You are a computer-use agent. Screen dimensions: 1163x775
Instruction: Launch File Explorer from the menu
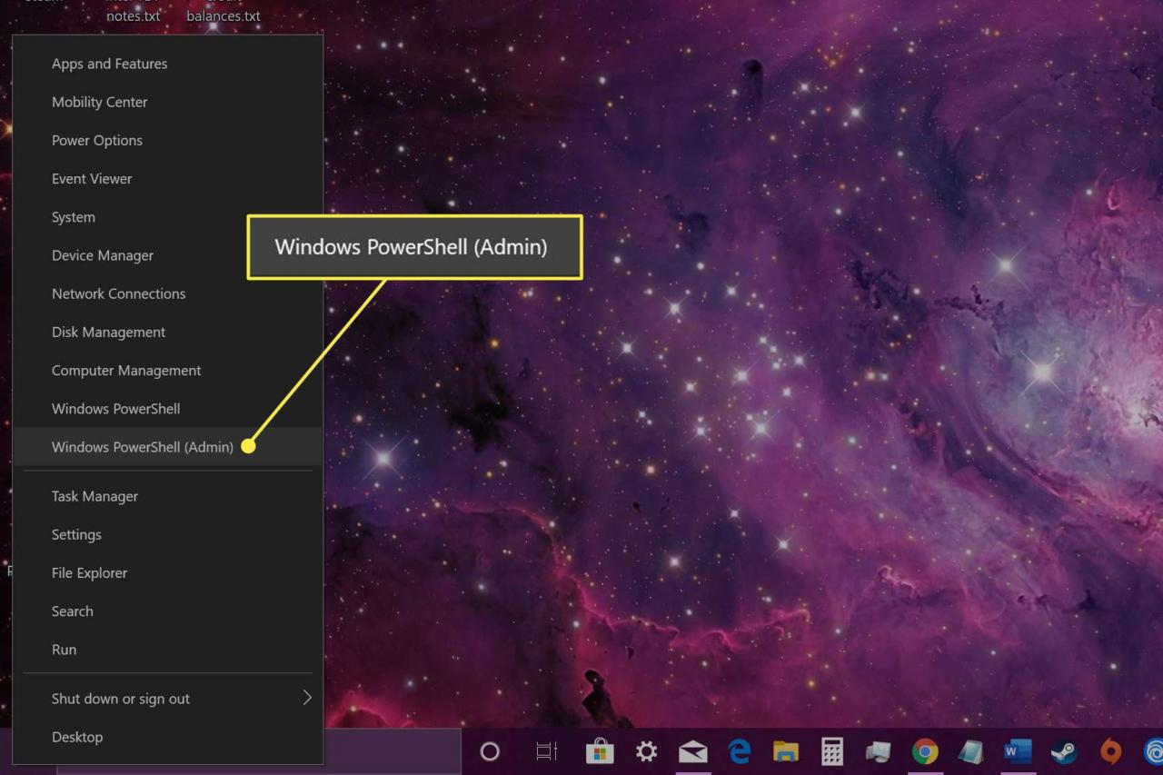(168, 572)
